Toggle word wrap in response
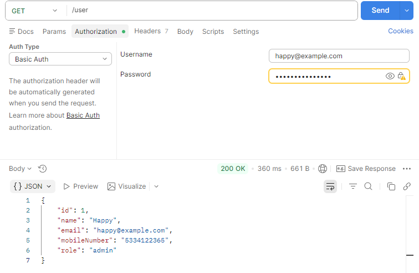The height and width of the screenshot is (273, 419). pyautogui.click(x=330, y=186)
